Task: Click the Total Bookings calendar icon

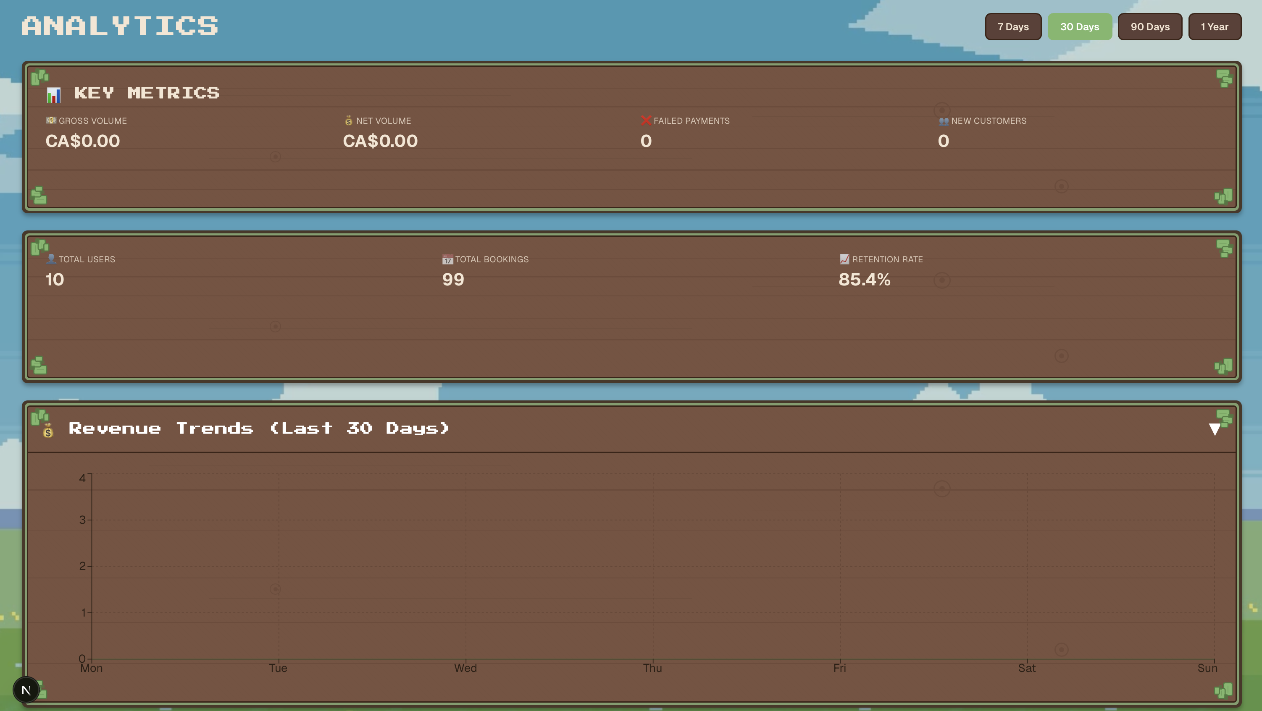Action: (447, 259)
